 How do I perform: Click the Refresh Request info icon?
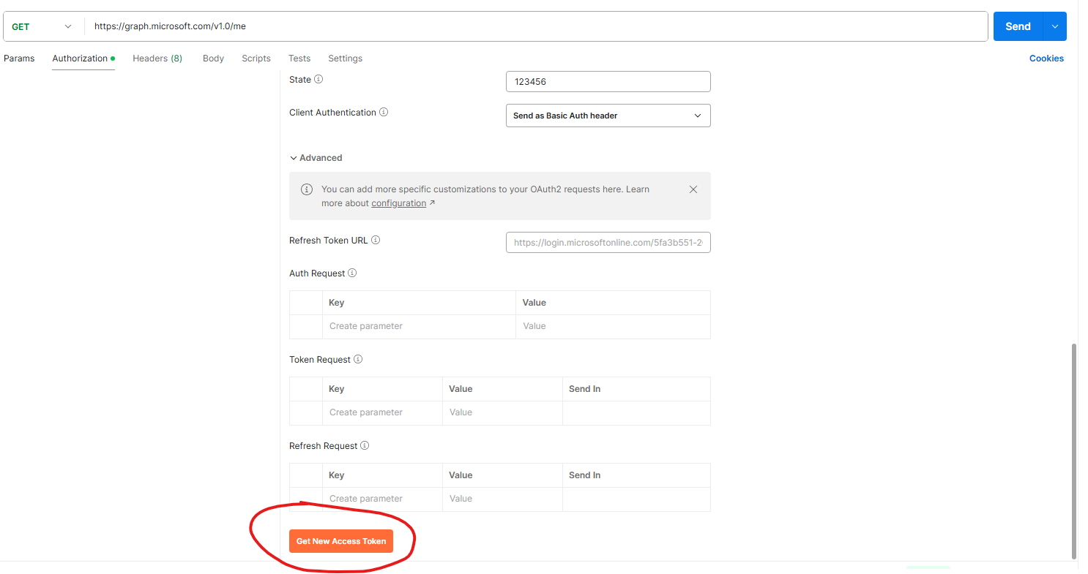365,445
